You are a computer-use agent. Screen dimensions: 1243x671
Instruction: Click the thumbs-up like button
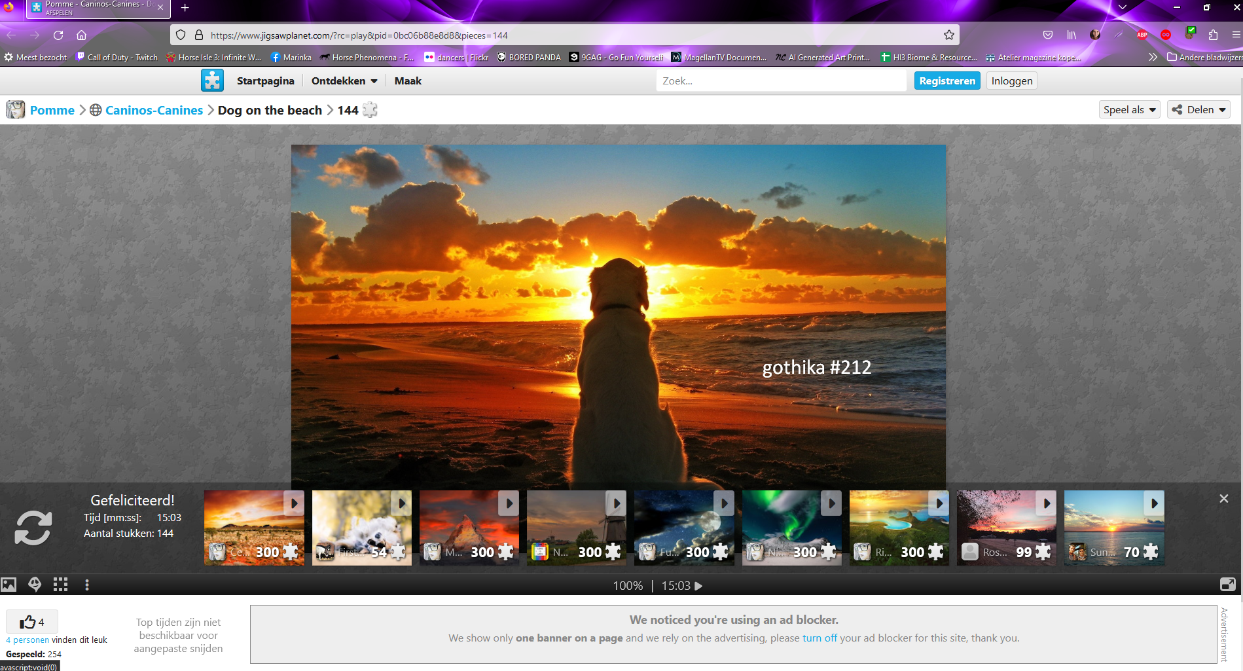[32, 622]
